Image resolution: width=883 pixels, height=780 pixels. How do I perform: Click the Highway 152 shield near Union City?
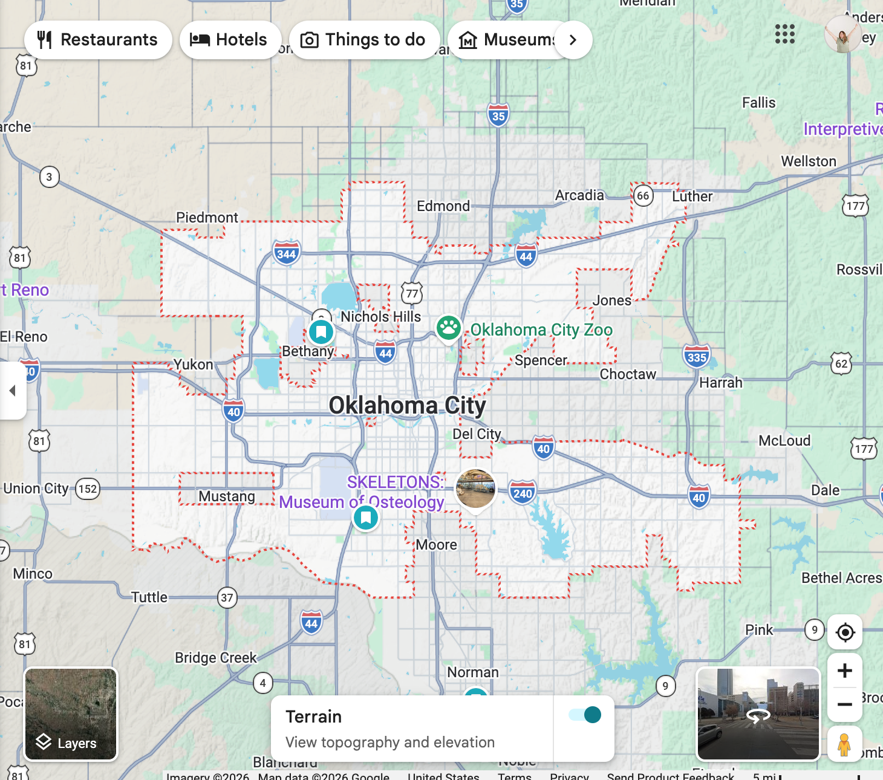(88, 489)
